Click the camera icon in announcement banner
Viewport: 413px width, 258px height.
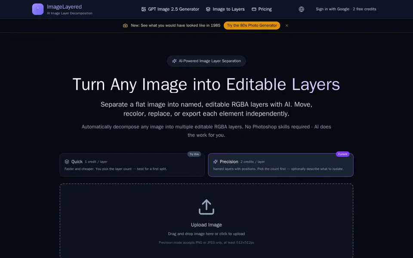125,25
